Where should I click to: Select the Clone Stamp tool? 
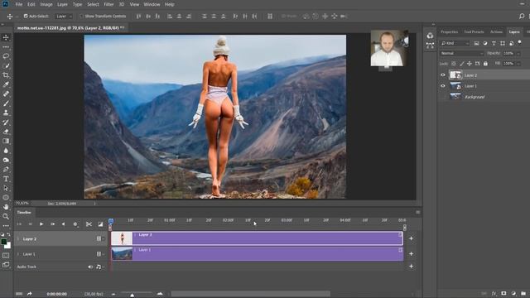(x=6, y=113)
